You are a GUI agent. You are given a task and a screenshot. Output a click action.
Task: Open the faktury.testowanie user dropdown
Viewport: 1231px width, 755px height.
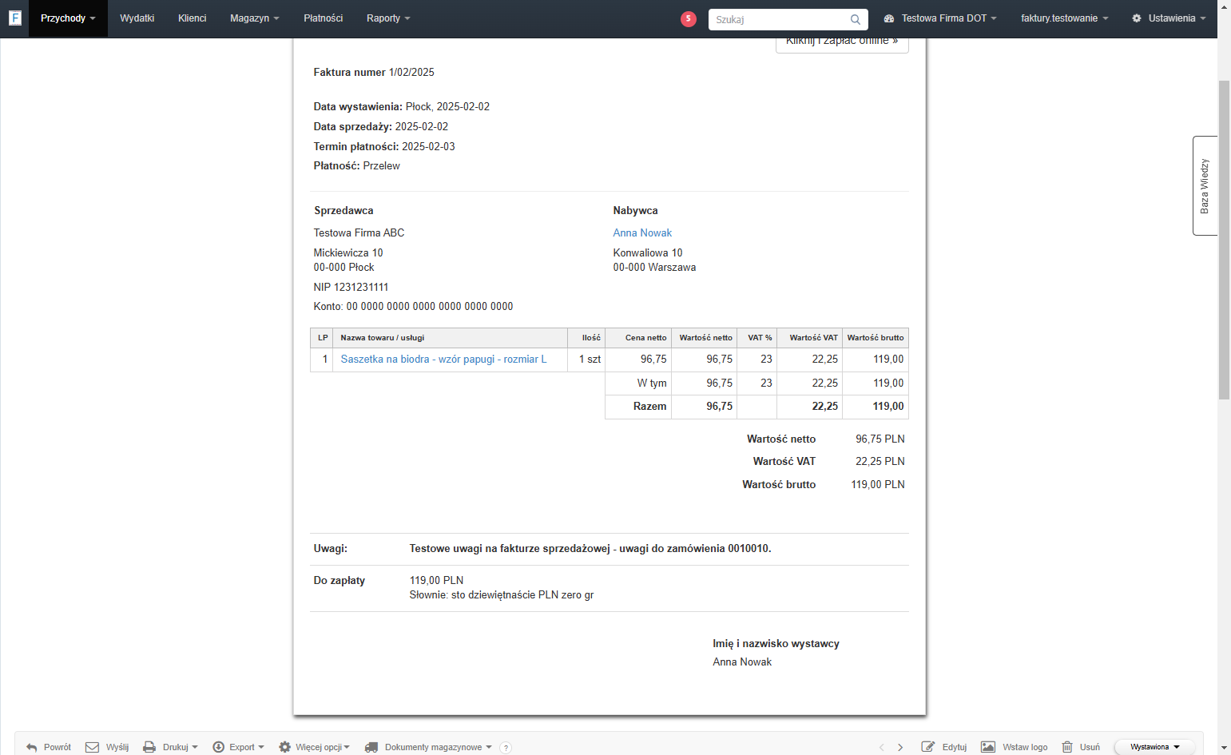pos(1064,18)
